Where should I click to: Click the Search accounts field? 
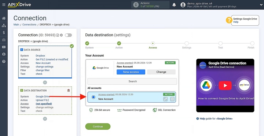[x=132, y=81]
